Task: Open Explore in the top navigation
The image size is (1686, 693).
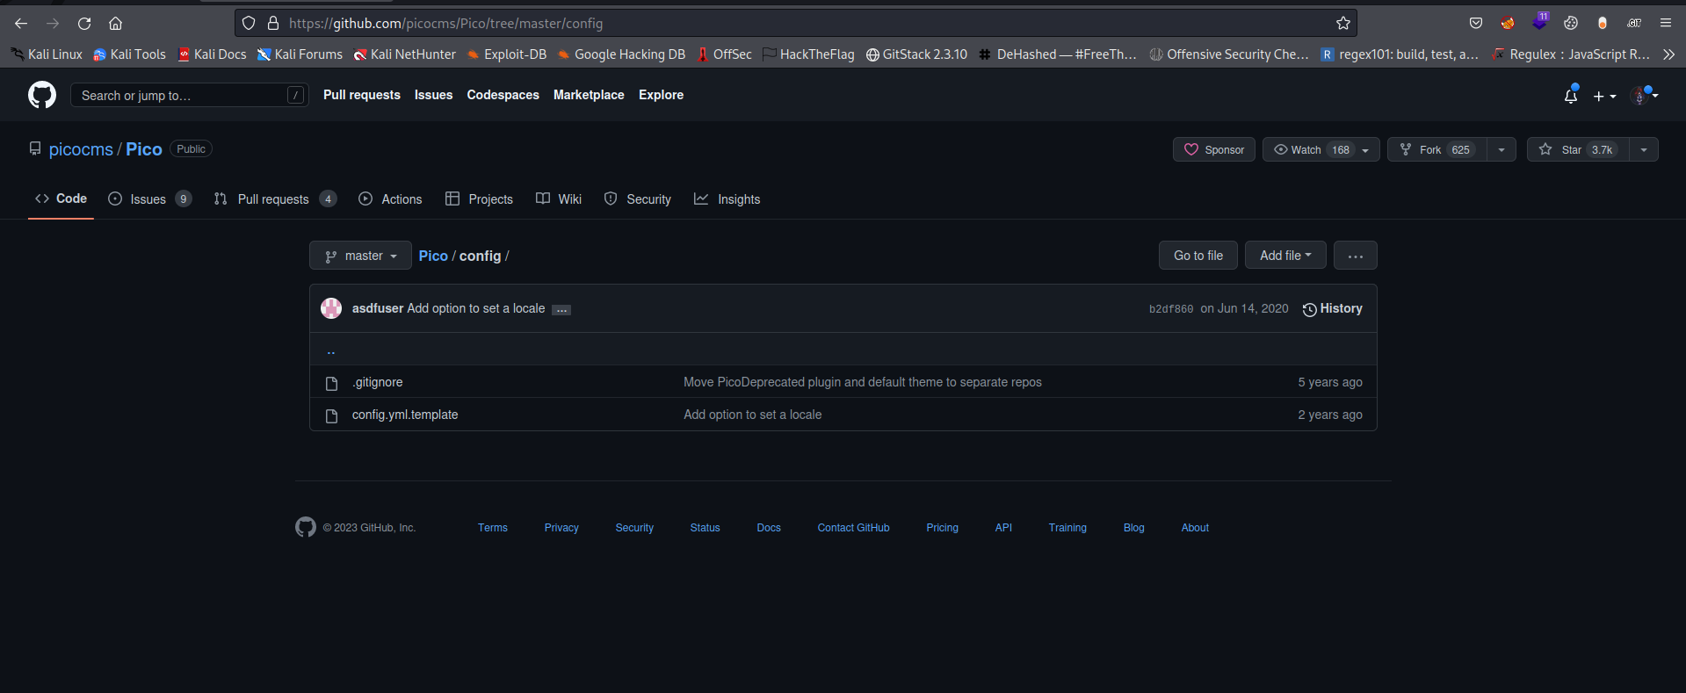Action: [x=661, y=95]
